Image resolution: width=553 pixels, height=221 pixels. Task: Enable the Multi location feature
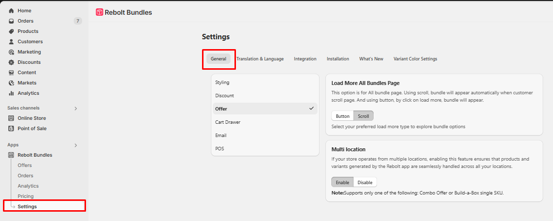343,182
